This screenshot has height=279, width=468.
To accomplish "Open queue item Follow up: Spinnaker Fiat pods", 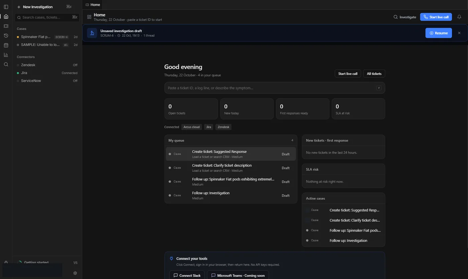I will pyautogui.click(x=231, y=182).
